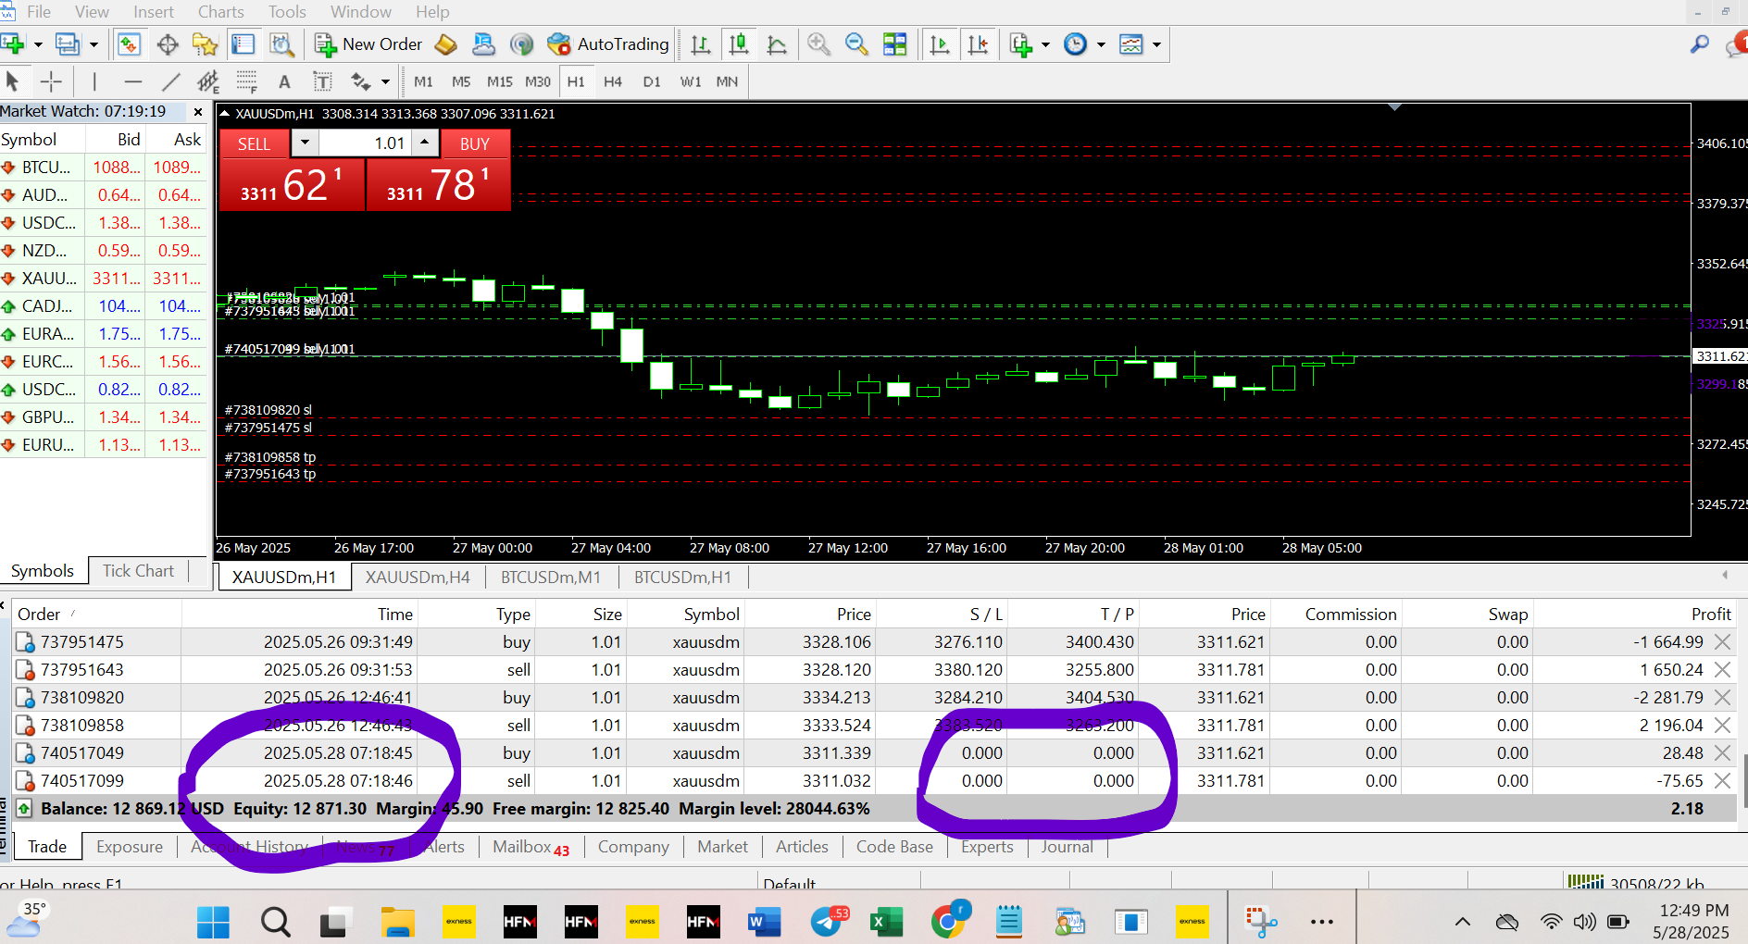Zoom in on the chart

coord(818,43)
